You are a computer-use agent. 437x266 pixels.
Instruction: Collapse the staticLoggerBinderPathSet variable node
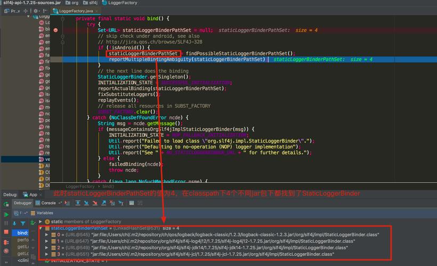pyautogui.click(x=41, y=228)
